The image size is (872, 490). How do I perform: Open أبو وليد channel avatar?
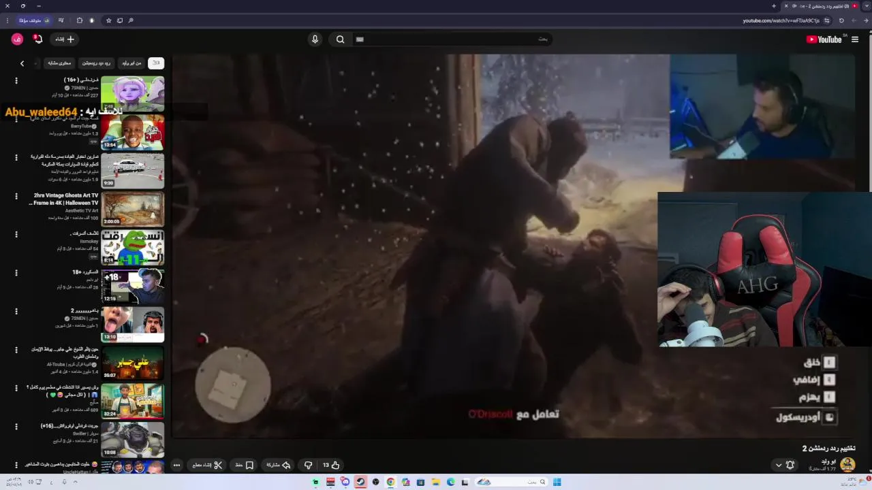coord(847,465)
